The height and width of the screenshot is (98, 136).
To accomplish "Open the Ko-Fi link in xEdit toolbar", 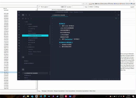I will tap(128, 4).
